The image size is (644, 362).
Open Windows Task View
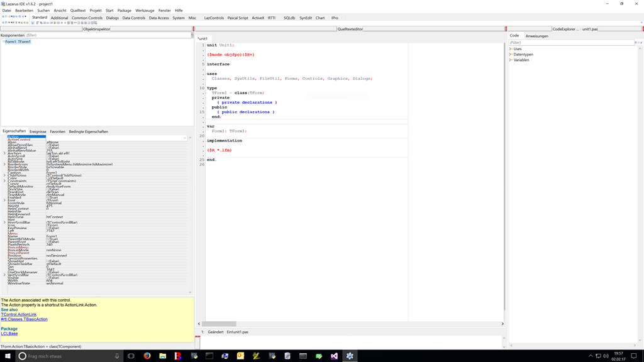(x=131, y=356)
